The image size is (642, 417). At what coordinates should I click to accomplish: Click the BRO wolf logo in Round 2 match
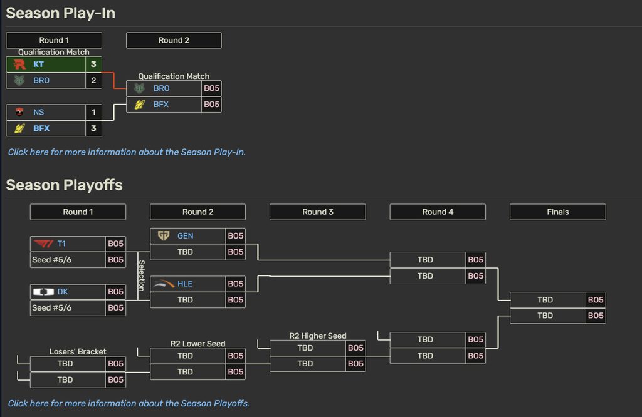140,88
